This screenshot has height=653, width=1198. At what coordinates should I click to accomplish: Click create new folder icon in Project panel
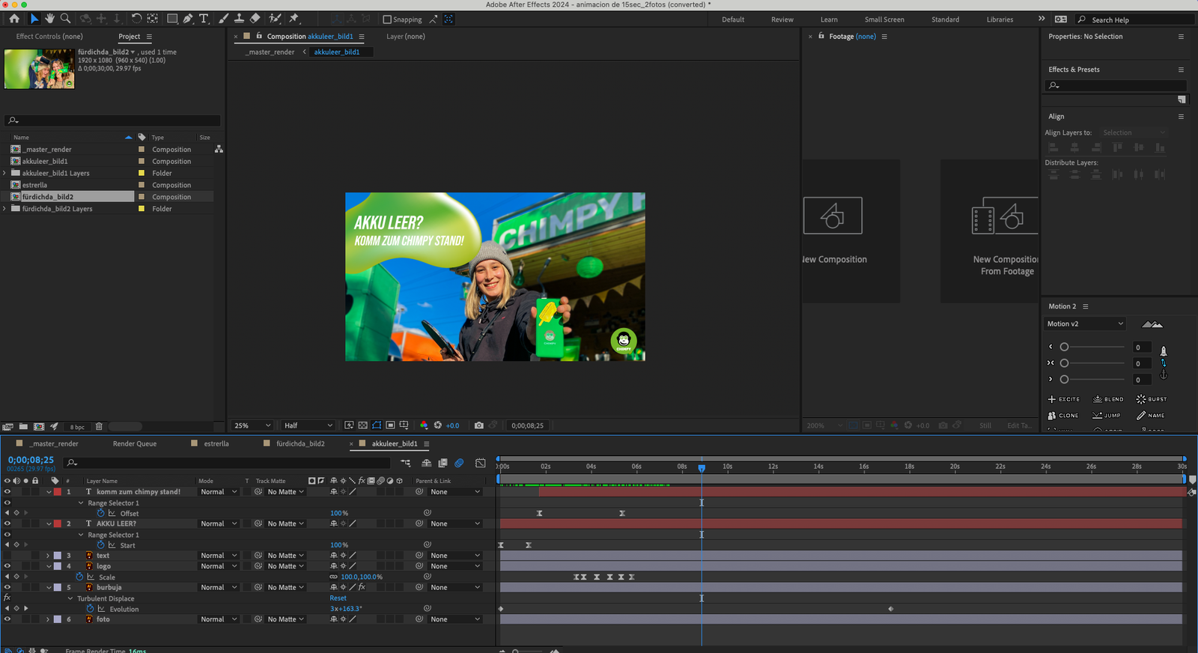pos(23,427)
